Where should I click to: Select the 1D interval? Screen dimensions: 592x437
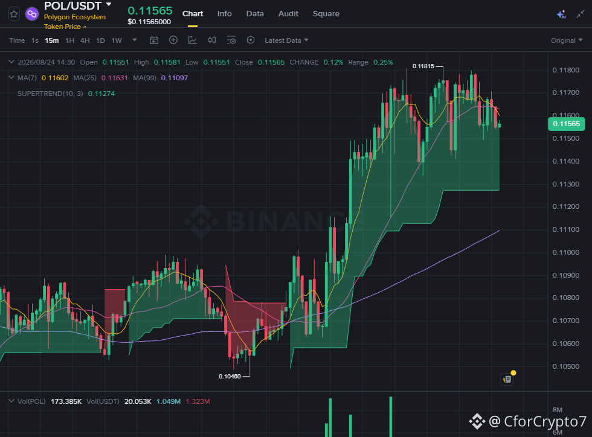tap(100, 40)
